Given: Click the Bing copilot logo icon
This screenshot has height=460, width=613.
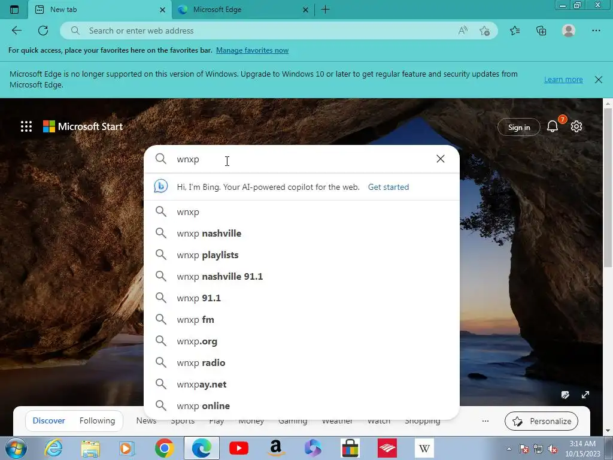Looking at the screenshot, I should tap(160, 186).
